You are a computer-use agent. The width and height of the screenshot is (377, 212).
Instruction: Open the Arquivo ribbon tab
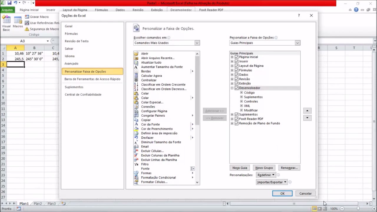click(7, 10)
